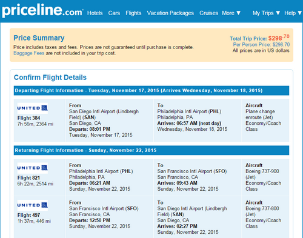Select Flights in the top navigation
The width and height of the screenshot is (303, 238).
point(133,13)
